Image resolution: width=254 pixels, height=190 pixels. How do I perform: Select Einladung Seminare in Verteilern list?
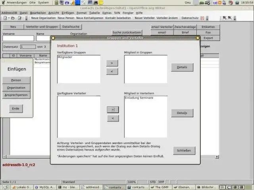(x=139, y=98)
